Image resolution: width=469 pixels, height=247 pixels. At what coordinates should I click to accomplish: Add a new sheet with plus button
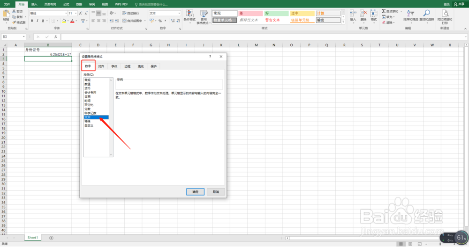(x=51, y=238)
